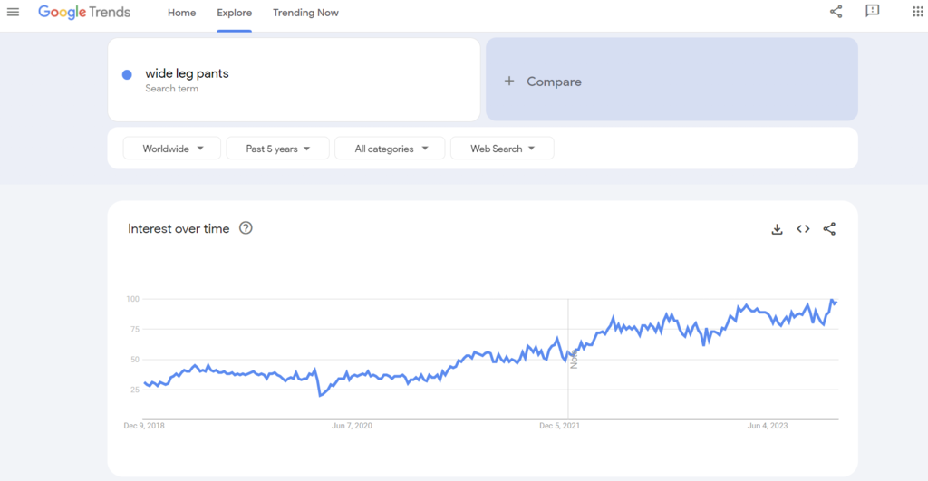Open the help icon beside Interest over time
928x481 pixels.
246,228
